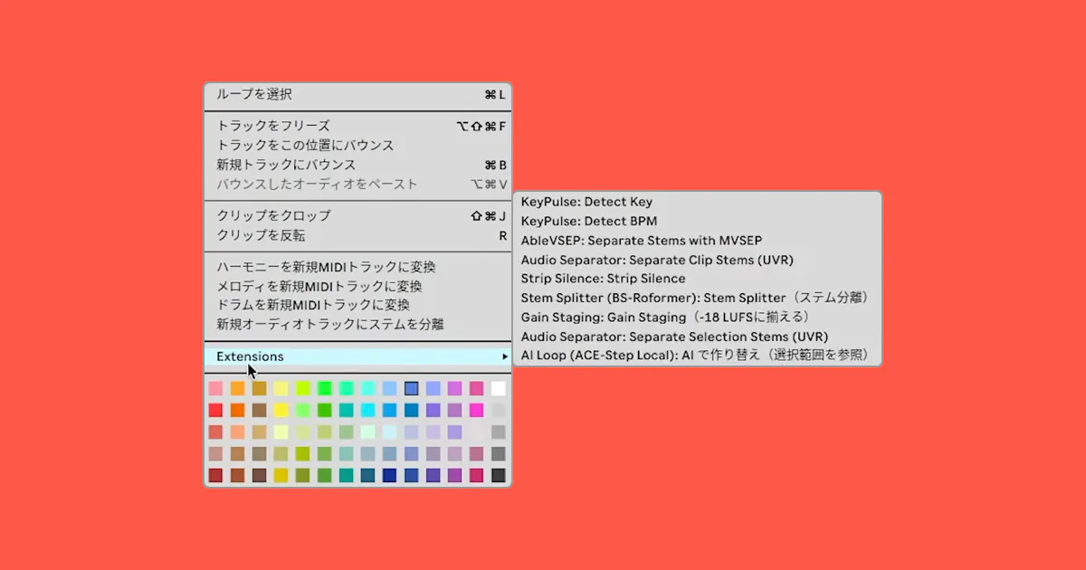Pick the bright cyan swatch
Image resolution: width=1086 pixels, height=570 pixels.
(x=368, y=410)
